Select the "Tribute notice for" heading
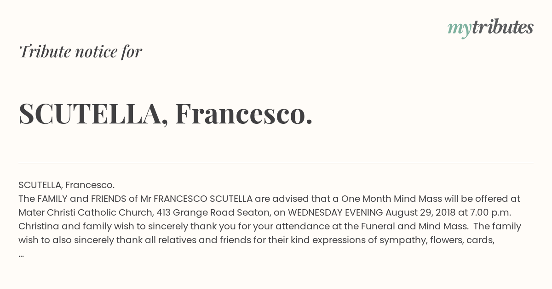552x289 pixels. tap(80, 51)
